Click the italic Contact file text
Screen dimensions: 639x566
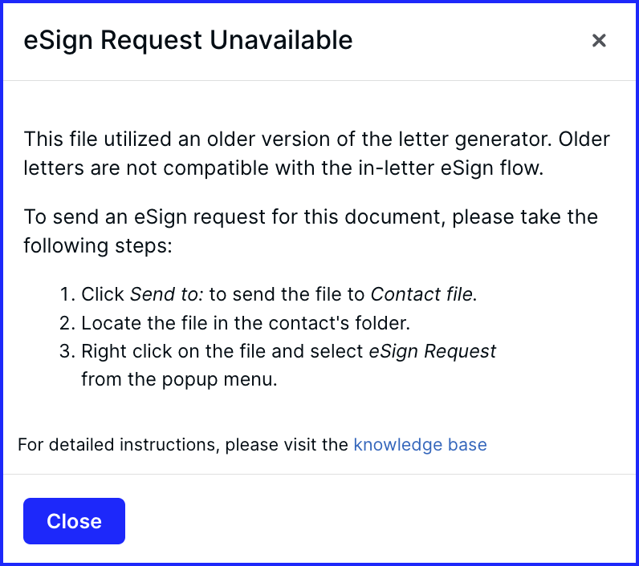point(421,293)
